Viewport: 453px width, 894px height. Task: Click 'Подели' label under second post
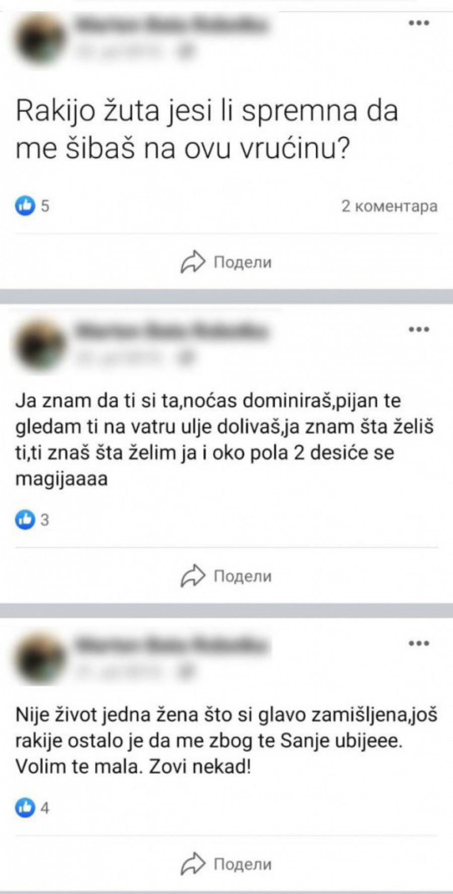pyautogui.click(x=243, y=576)
